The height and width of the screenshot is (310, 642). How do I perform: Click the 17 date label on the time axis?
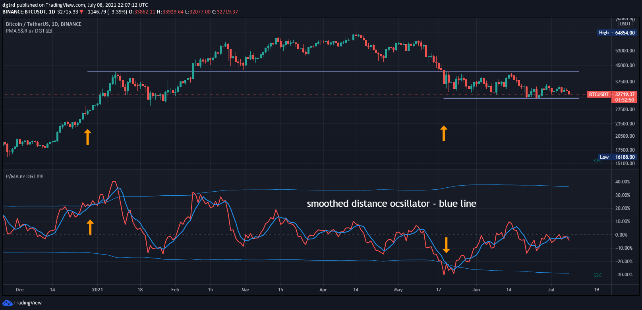point(439,290)
